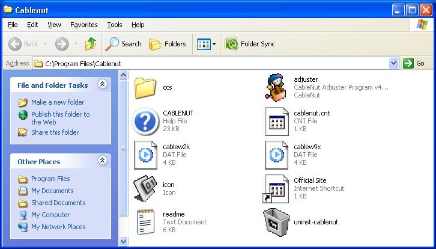Click the My Documents icon in Other Places
436x249 pixels.
23,191
